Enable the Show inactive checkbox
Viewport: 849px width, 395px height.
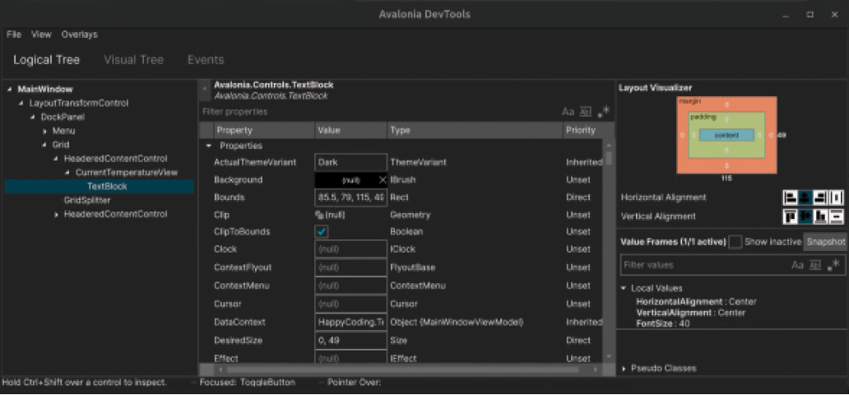735,242
